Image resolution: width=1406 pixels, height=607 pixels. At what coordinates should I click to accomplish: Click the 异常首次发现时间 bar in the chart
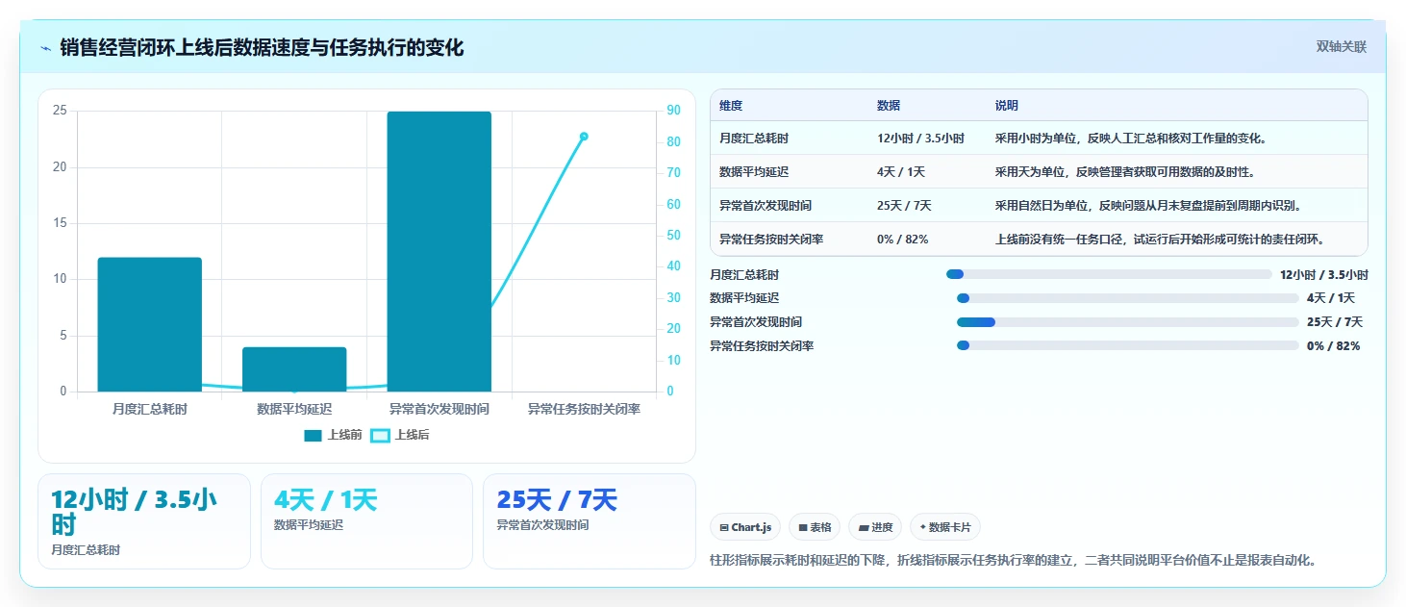439,251
